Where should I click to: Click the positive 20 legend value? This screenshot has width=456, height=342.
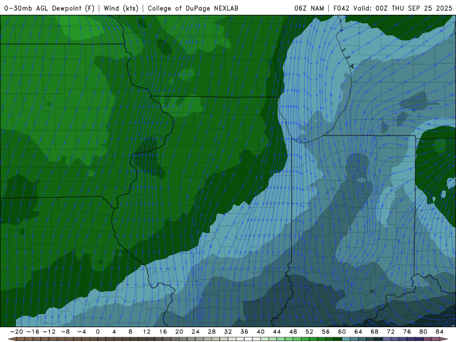click(x=179, y=332)
